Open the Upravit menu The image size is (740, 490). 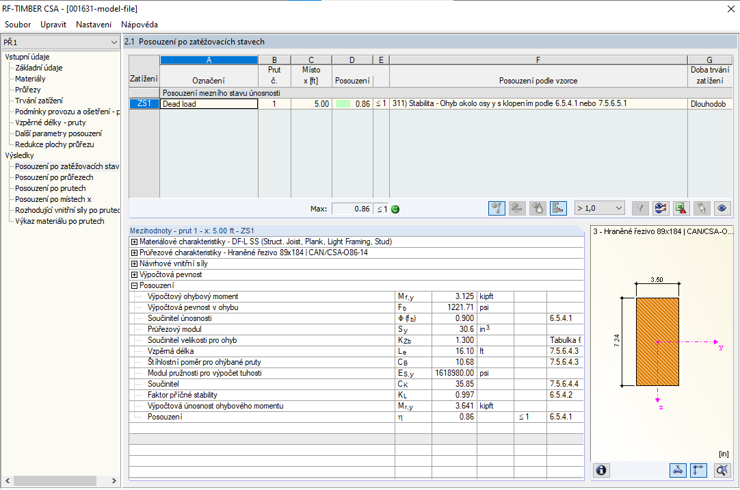[53, 25]
